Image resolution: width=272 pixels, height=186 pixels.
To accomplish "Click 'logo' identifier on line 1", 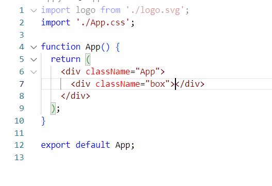I will tap(86, 10).
